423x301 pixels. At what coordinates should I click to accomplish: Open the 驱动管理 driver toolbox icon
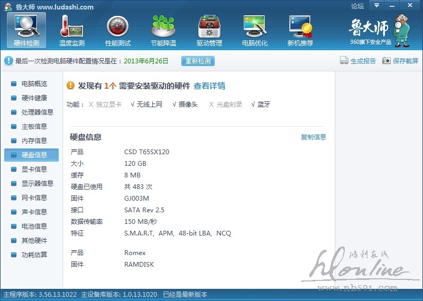coord(209,31)
